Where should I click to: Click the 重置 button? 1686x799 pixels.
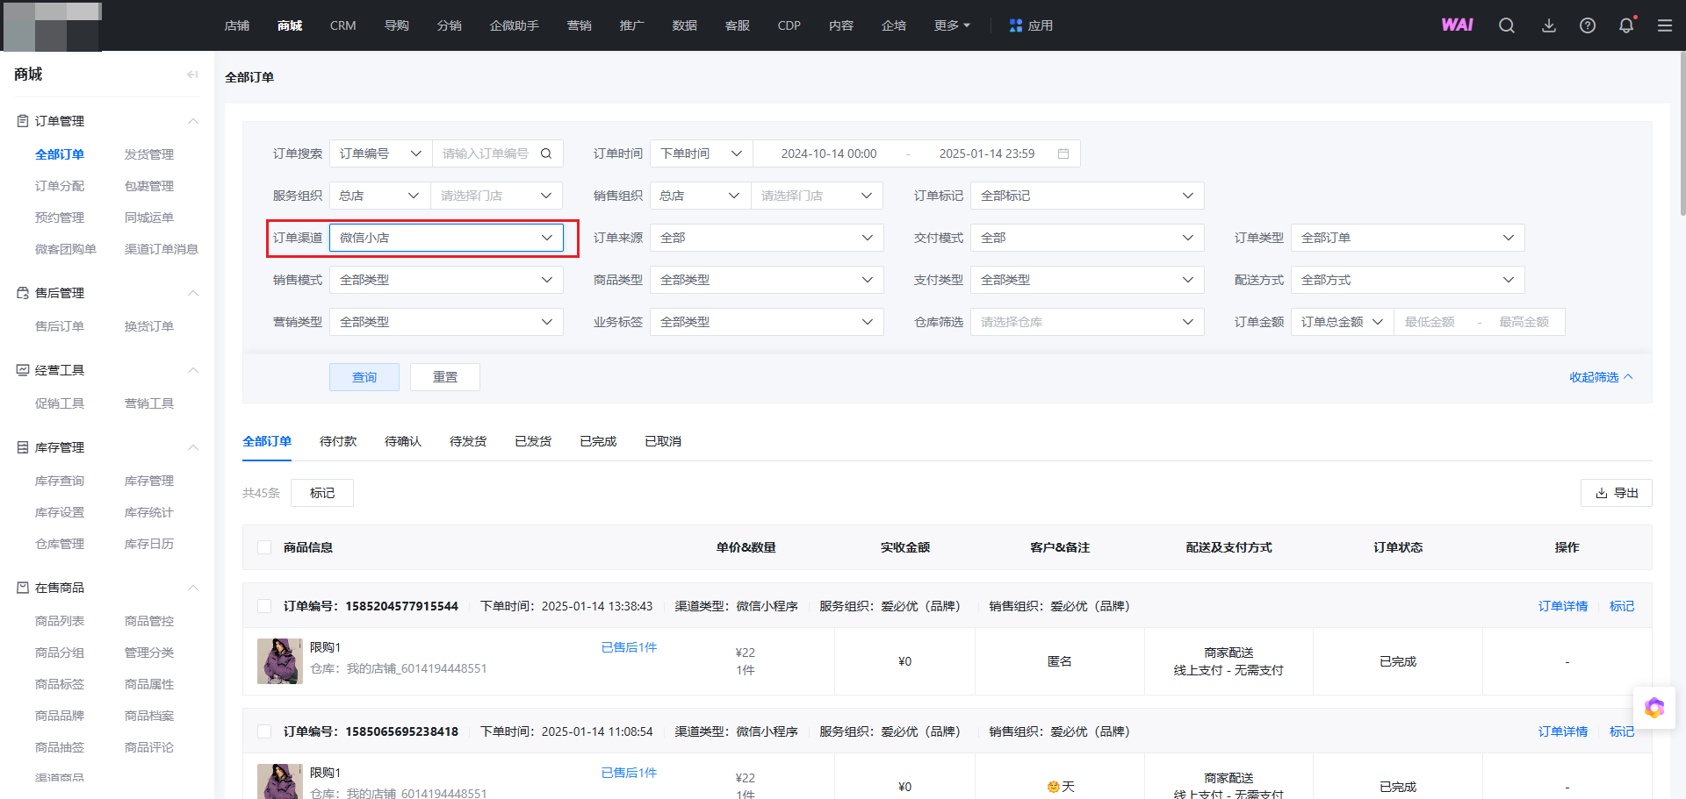click(x=445, y=377)
